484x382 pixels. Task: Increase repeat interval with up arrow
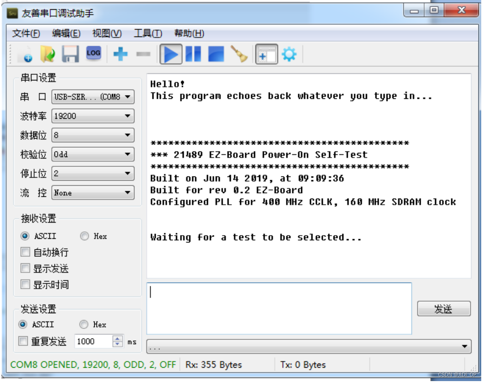[117, 338]
